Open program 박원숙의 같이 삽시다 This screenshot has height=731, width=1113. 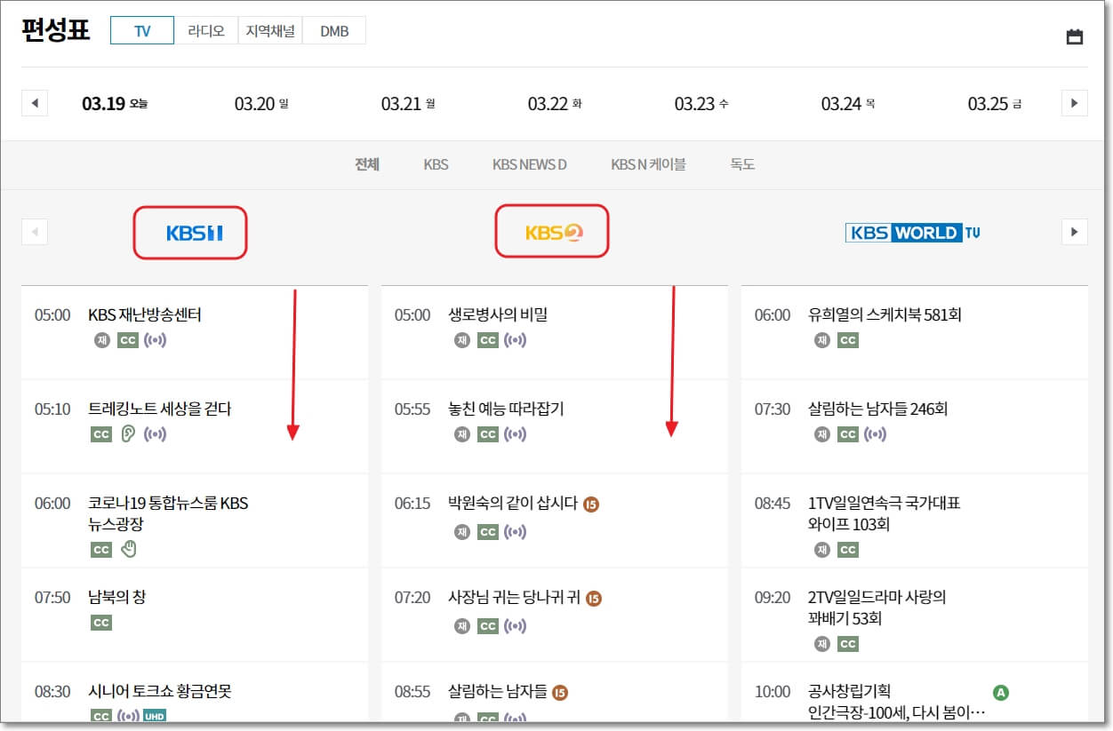513,503
